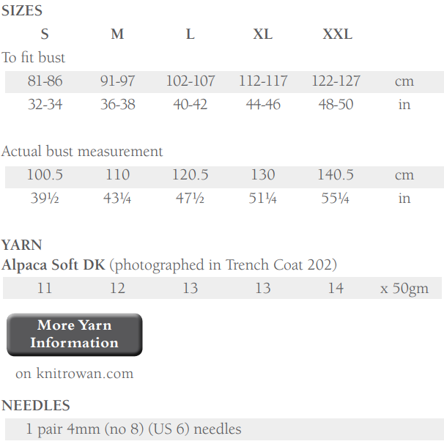Click the 140.5 actual bust value
Viewport: 444px width, 444px height.
pos(336,175)
